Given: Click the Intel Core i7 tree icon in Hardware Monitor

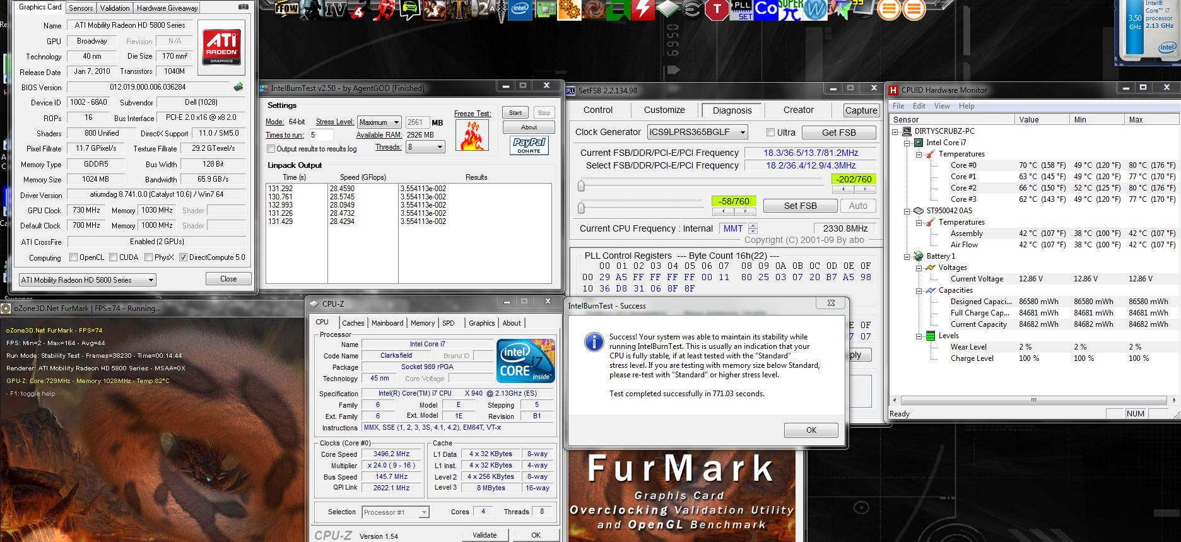Looking at the screenshot, I should (919, 143).
